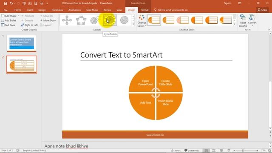Choose the target list layout thumbnail
Viewport: 272px width, 153px height.
click(95, 20)
